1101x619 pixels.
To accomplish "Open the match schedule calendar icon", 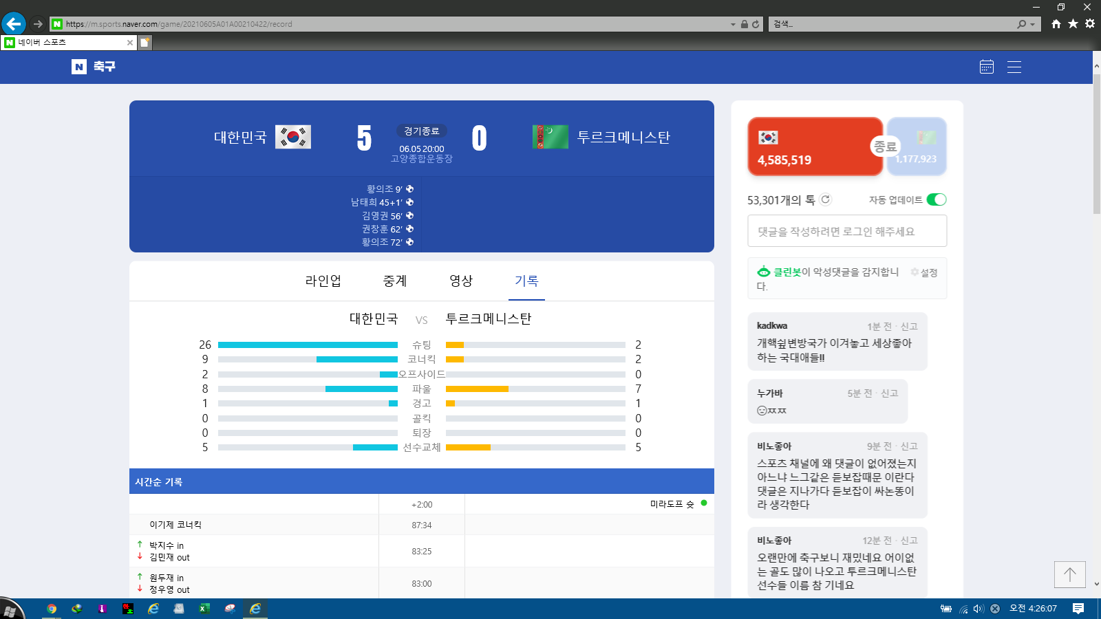I will 987,67.
